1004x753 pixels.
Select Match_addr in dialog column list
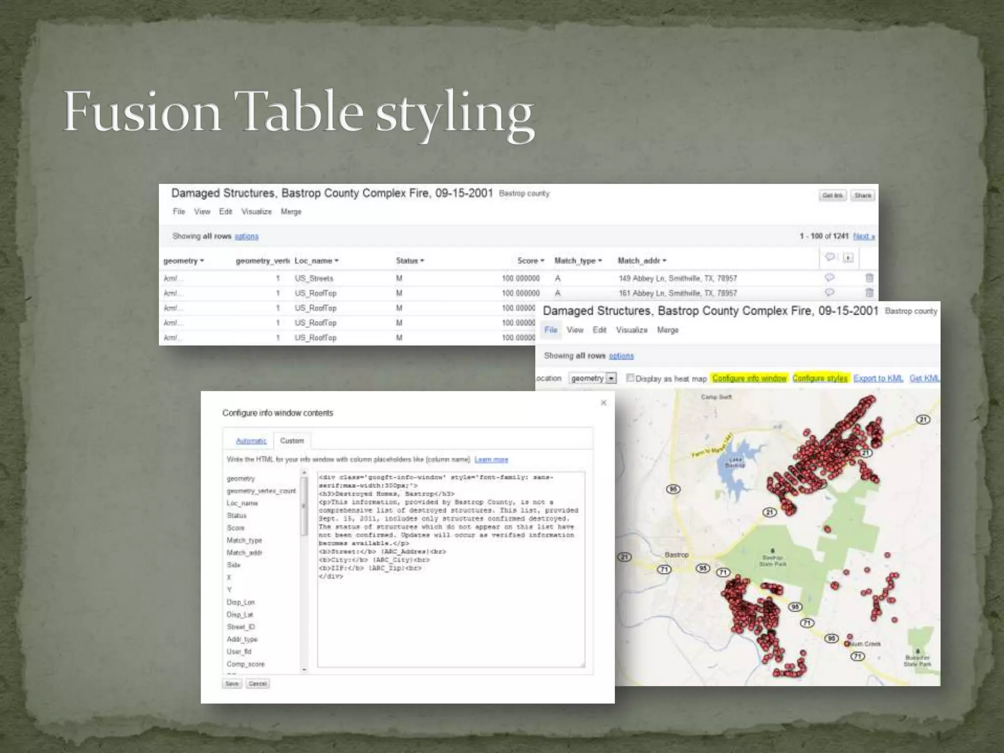244,552
